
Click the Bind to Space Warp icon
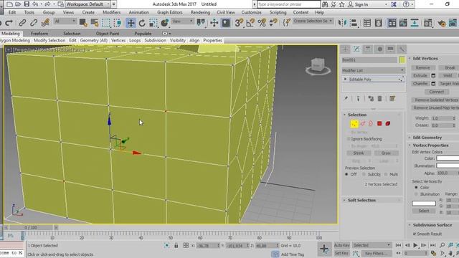coord(45,22)
